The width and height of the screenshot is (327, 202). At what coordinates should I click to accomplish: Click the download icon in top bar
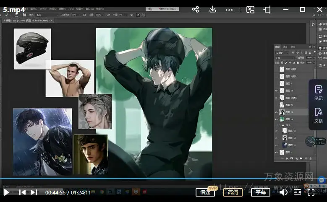[x=212, y=9]
